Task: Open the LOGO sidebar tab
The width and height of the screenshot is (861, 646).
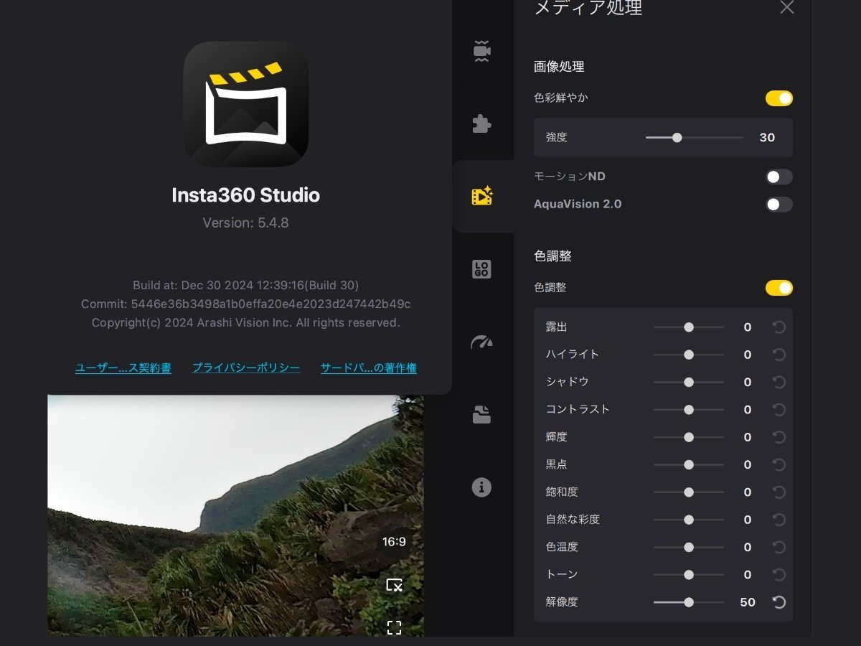Action: click(x=482, y=269)
